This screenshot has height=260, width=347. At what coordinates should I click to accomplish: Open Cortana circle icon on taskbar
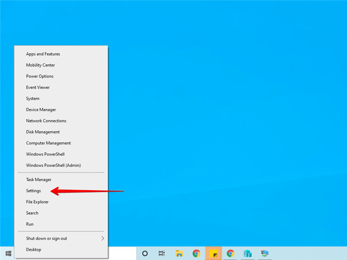pyautogui.click(x=145, y=253)
